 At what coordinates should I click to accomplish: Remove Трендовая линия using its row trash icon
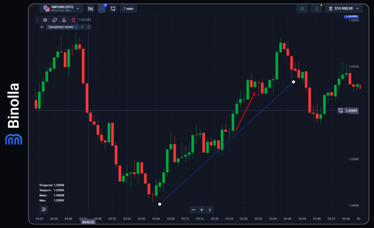click(89, 27)
